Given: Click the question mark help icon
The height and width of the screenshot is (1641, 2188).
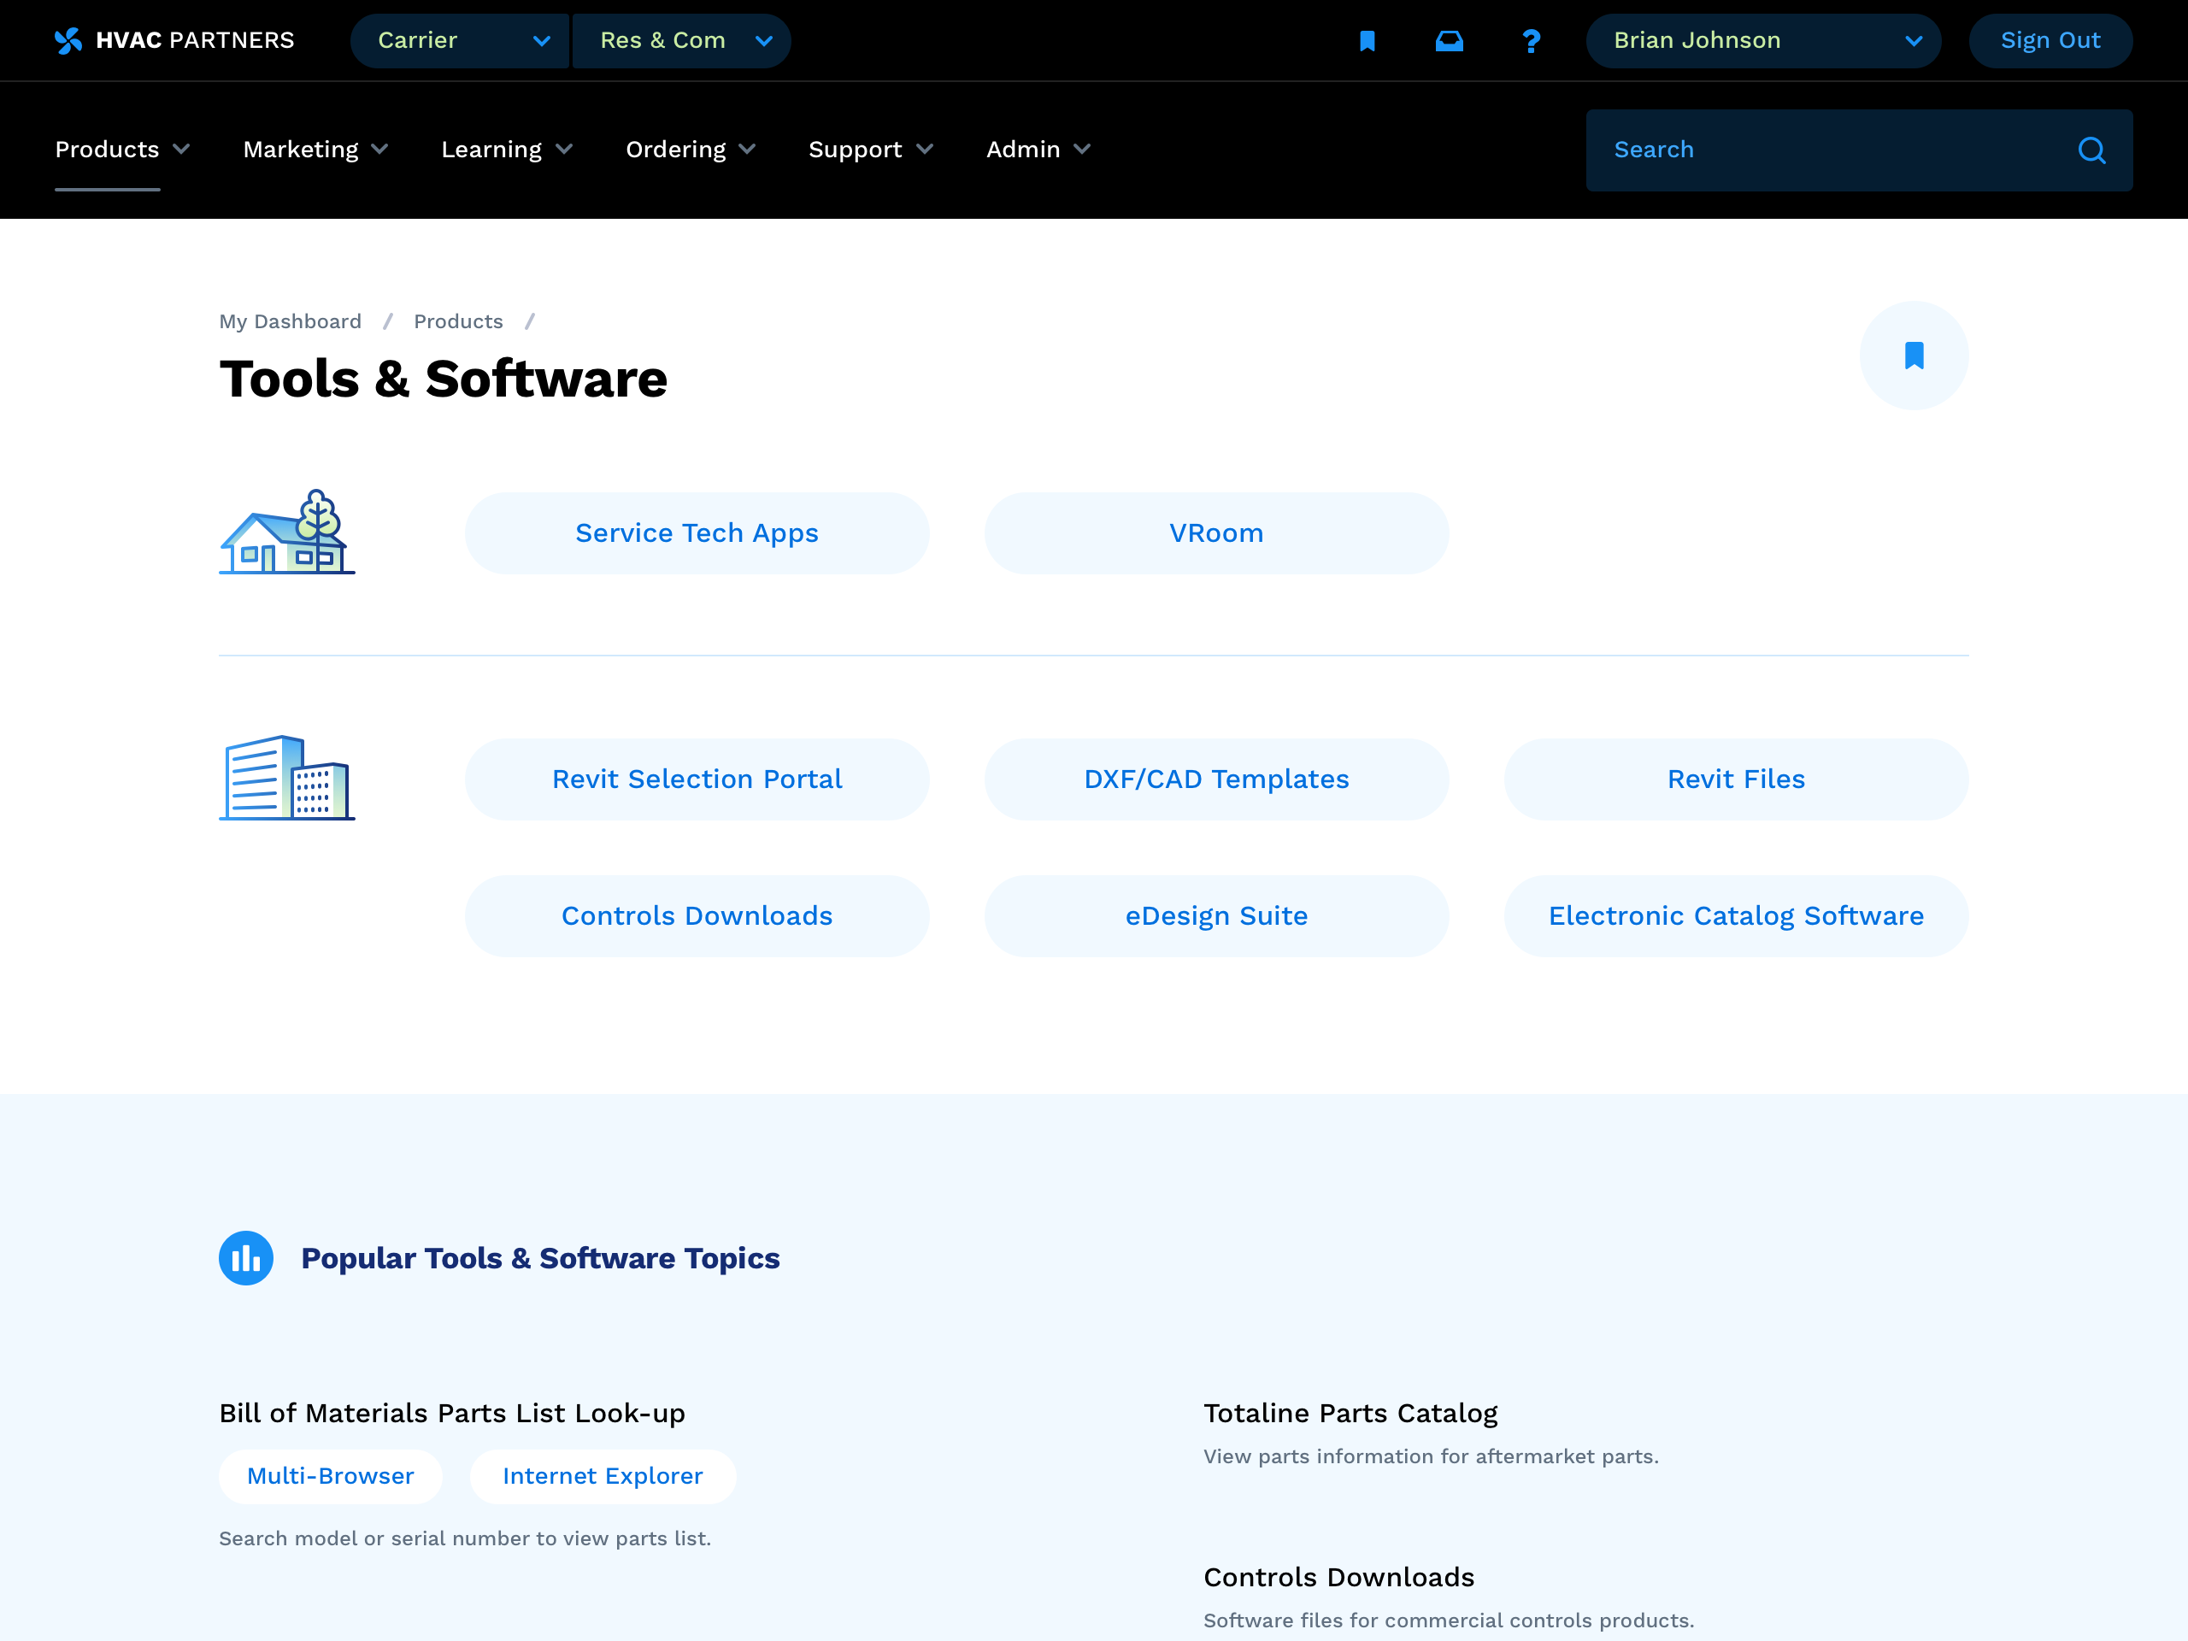Looking at the screenshot, I should [x=1532, y=40].
